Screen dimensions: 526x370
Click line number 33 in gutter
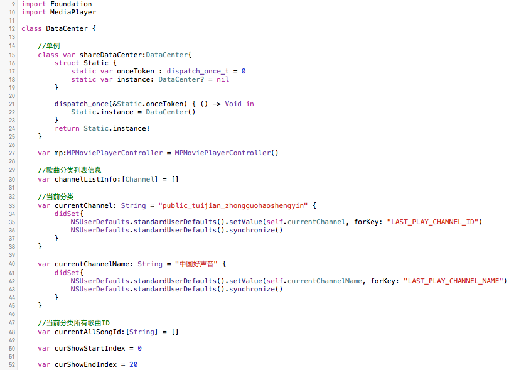pyautogui.click(x=12, y=206)
